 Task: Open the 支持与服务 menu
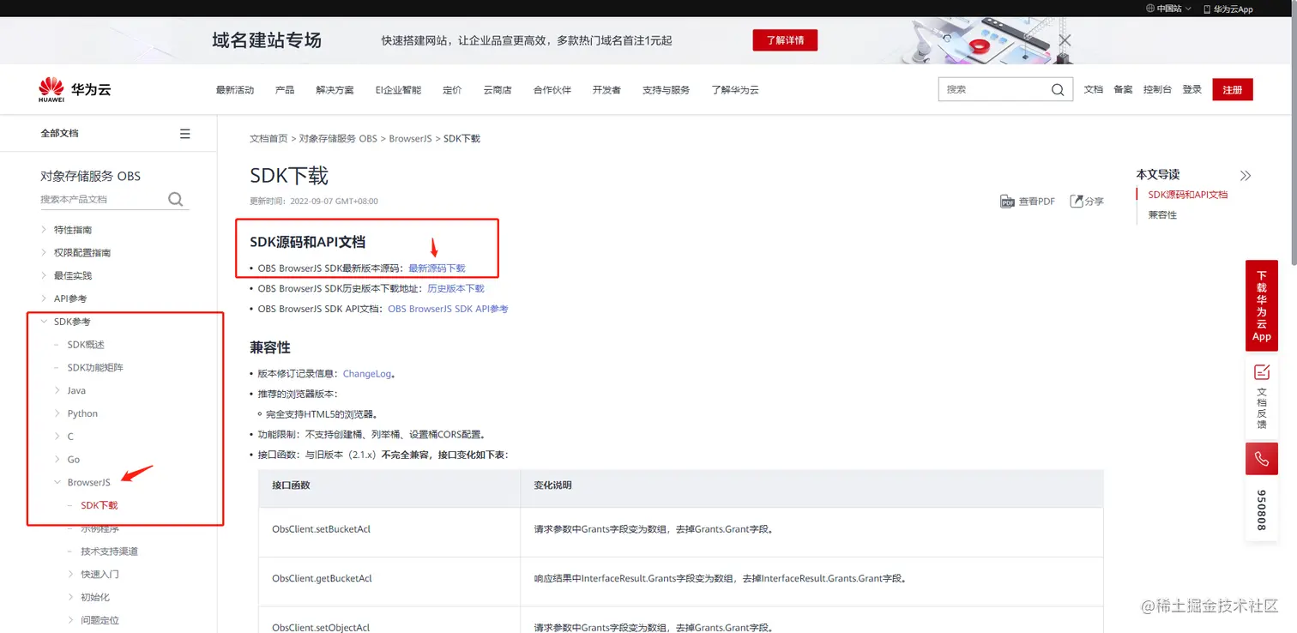[666, 89]
